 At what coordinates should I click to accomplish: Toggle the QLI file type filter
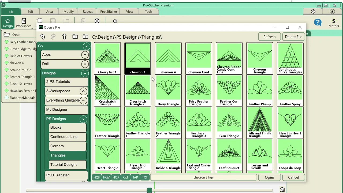point(125,177)
